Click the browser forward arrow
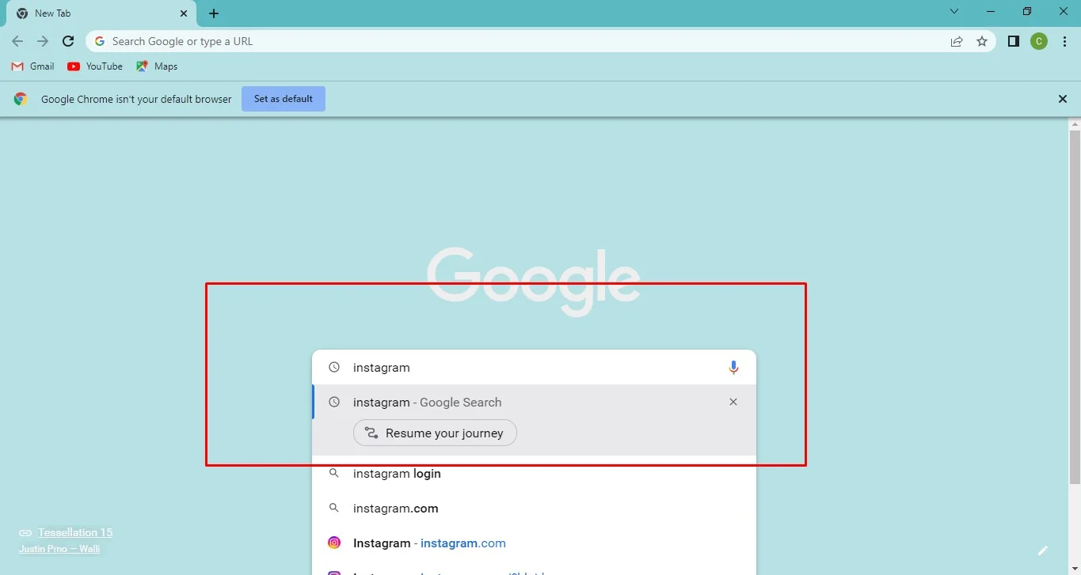This screenshot has height=575, width=1081. coord(43,41)
